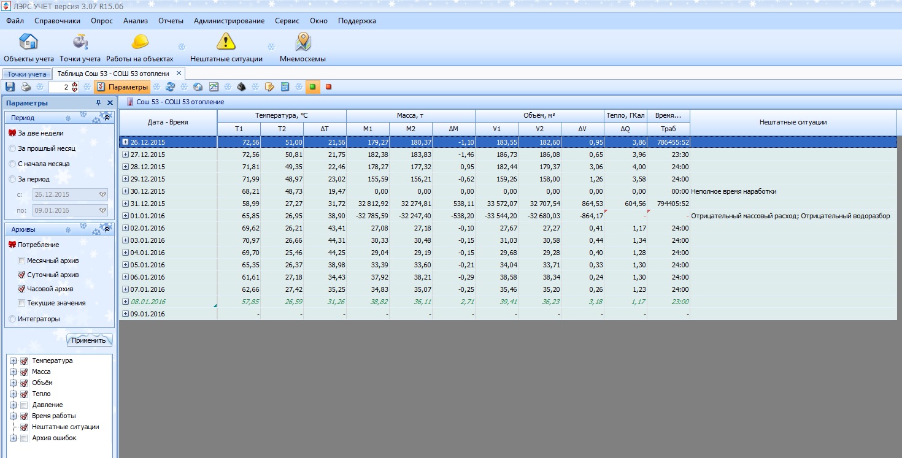902x458 pixels.
Task: Enable the Месячный архив checkbox
Action: [21, 261]
